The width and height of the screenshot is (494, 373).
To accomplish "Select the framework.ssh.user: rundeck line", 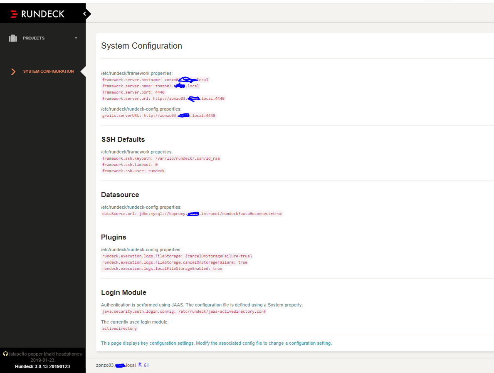I will pyautogui.click(x=133, y=171).
